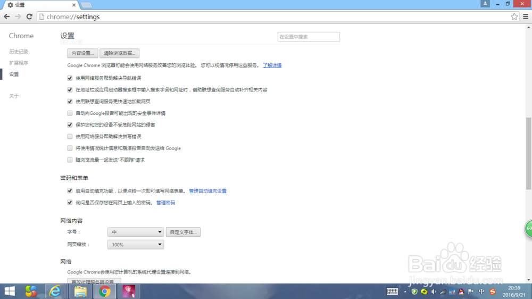Toggle the address bar autocomplete prediction checkbox

(x=70, y=89)
